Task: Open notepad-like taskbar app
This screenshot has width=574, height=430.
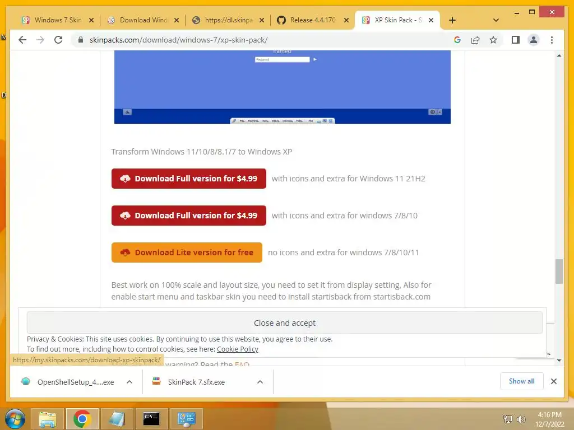Action: tap(117, 419)
